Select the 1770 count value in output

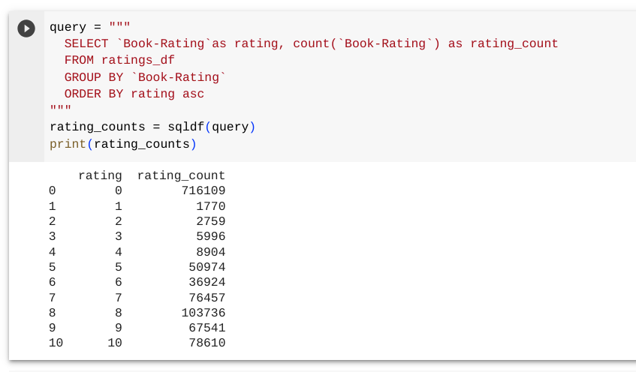(x=210, y=206)
